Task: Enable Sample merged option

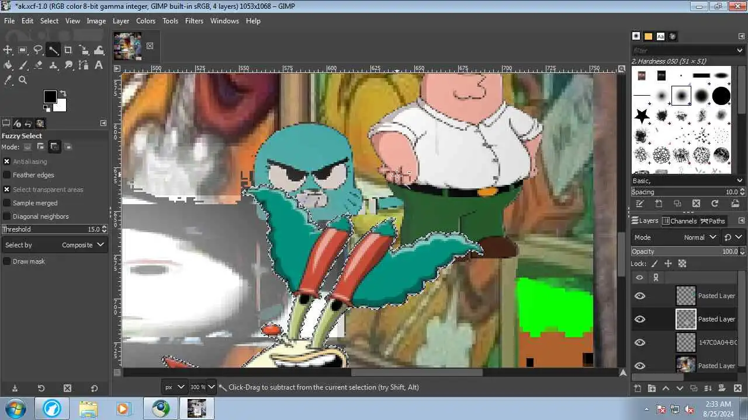Action: click(7, 203)
